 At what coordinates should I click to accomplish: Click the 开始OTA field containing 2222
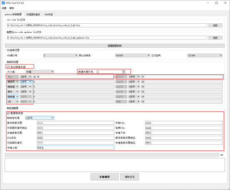[184, 123]
